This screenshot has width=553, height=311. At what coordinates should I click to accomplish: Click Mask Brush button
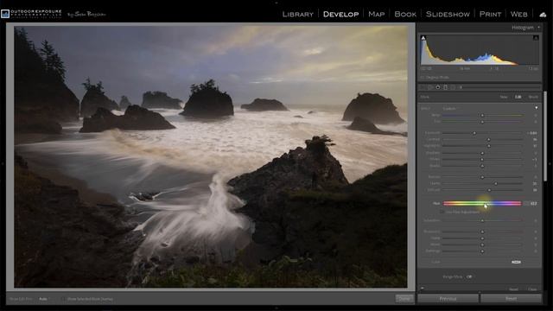[533, 97]
